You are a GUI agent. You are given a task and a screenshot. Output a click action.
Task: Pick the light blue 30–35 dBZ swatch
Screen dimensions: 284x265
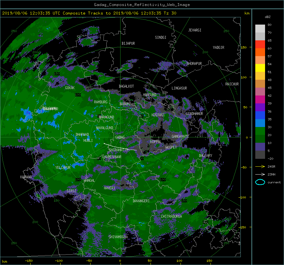click(260, 123)
